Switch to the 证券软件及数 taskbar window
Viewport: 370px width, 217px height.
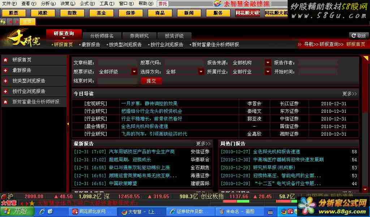191,212
